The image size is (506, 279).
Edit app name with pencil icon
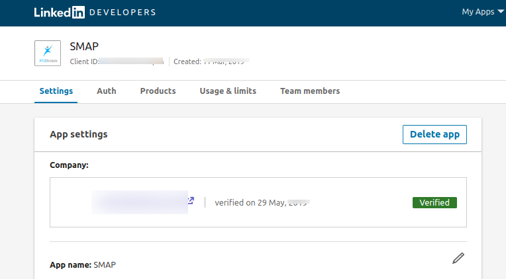pos(458,259)
